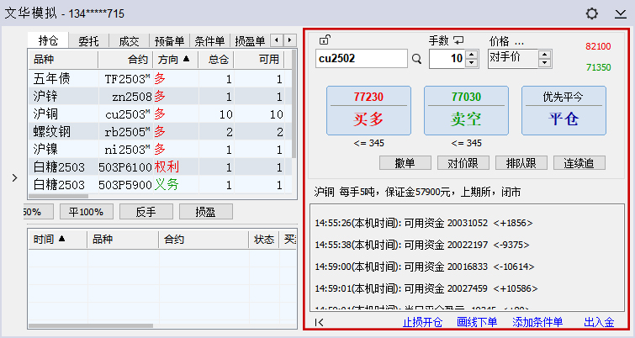Image resolution: width=635 pixels, height=338 pixels.
Task: Click 平仓 close position button
Action: [x=564, y=110]
